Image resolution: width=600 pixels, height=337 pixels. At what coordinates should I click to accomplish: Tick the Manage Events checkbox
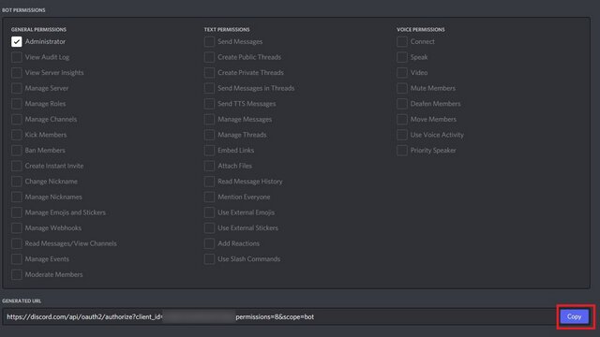point(17,259)
